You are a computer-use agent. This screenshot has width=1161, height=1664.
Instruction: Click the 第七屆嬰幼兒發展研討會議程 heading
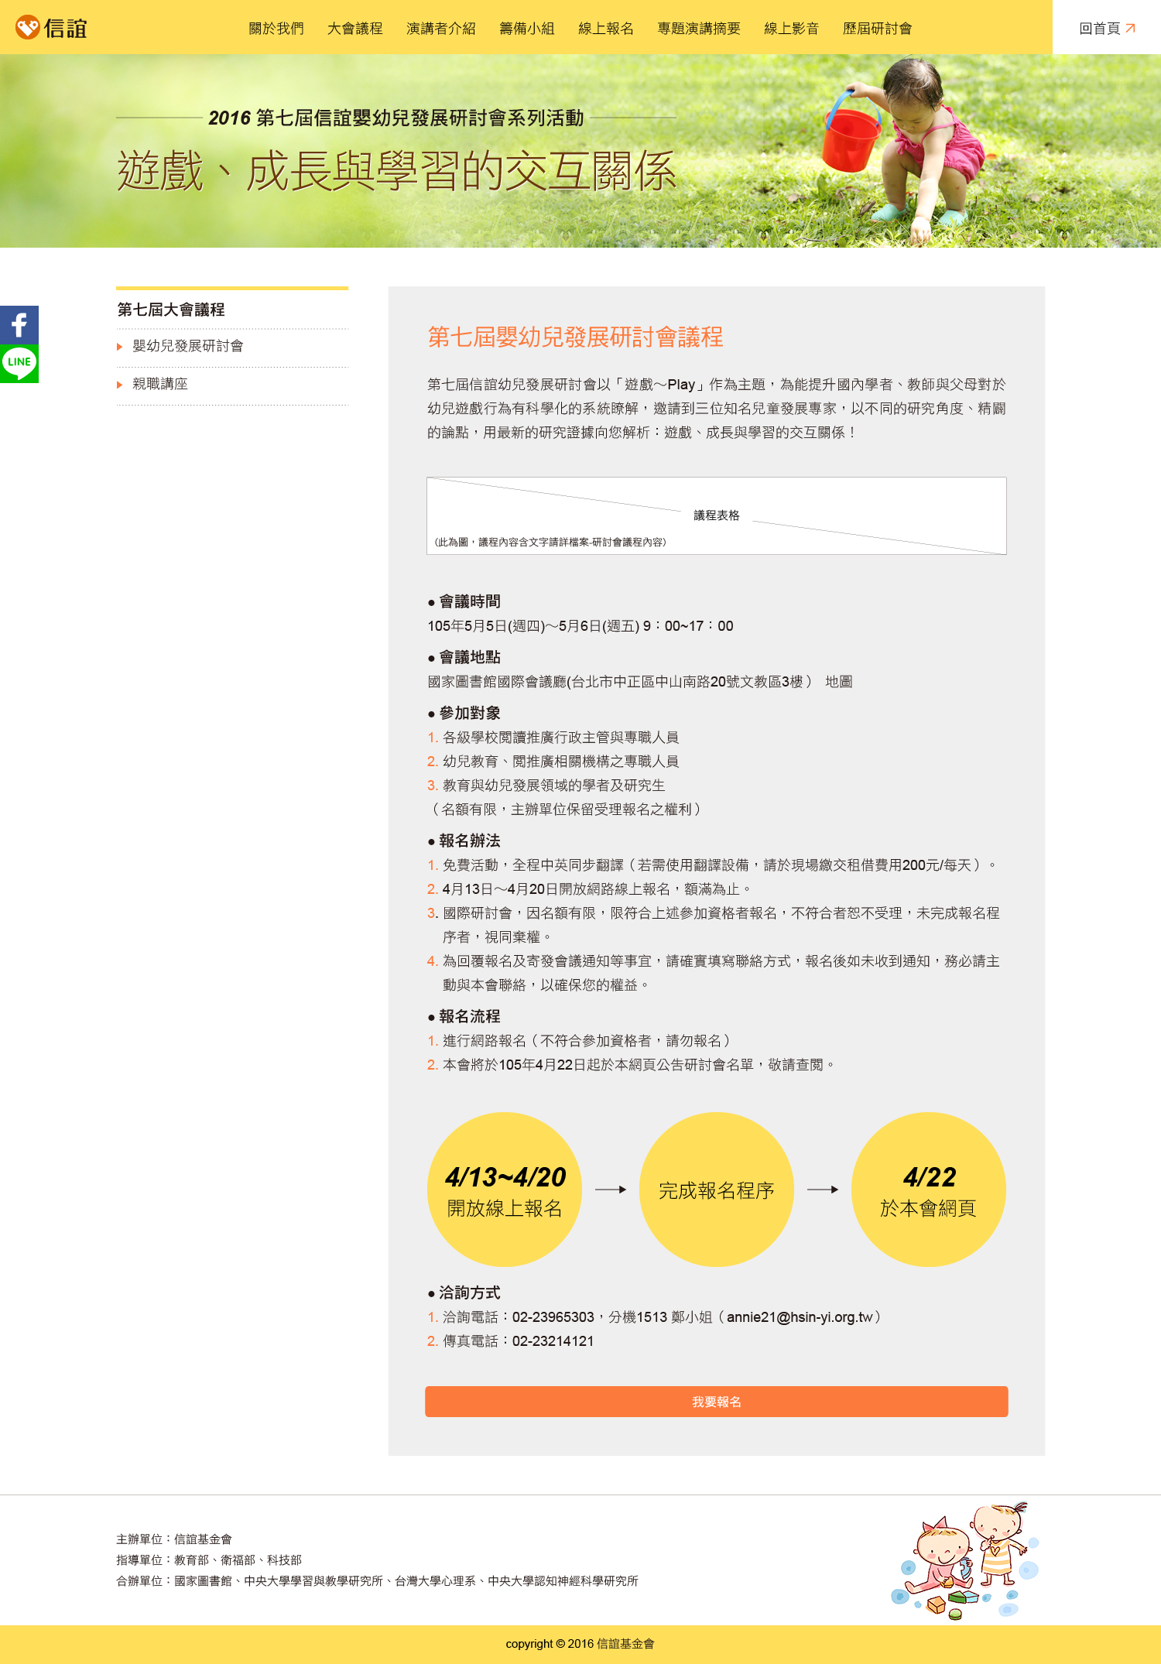(575, 337)
